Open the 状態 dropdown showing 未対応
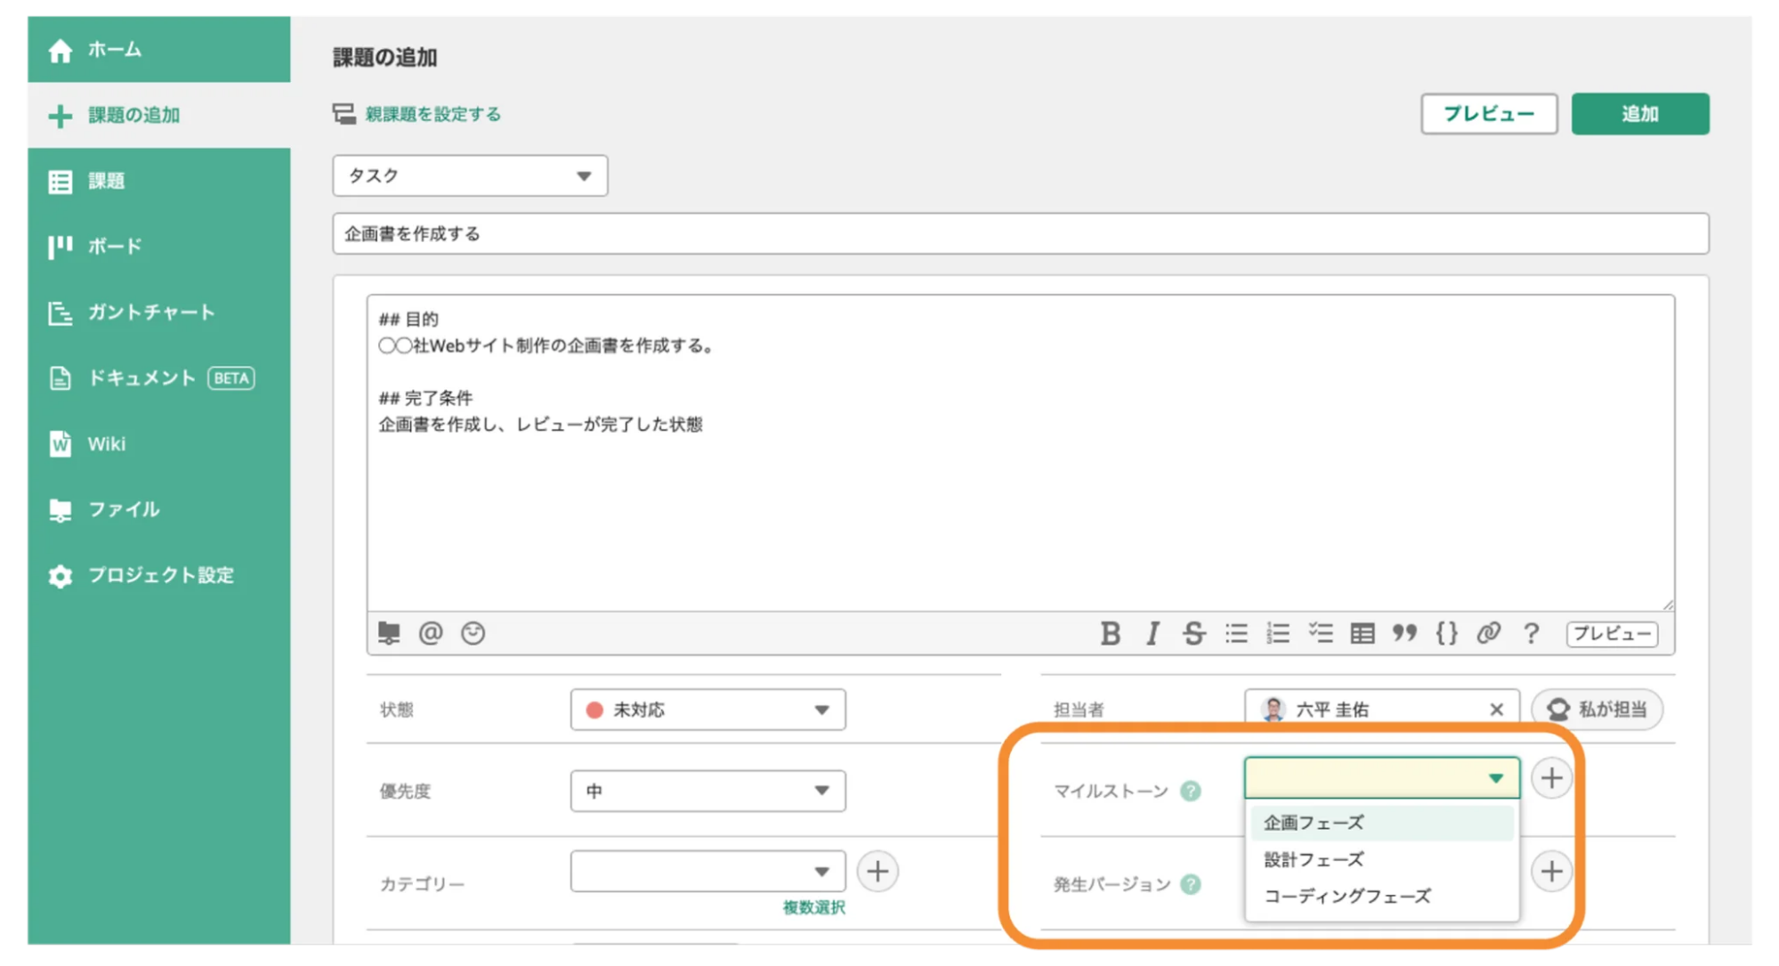This screenshot has height=966, width=1779. tap(708, 710)
